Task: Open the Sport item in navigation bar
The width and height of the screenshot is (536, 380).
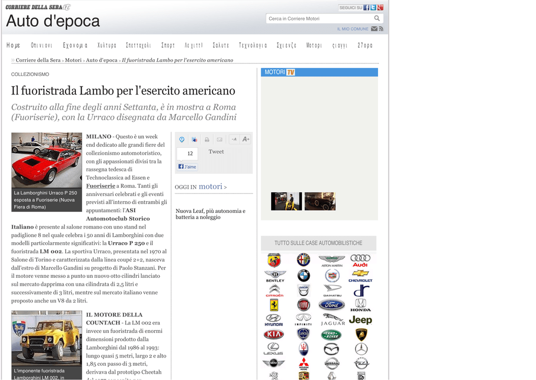Action: coord(168,45)
